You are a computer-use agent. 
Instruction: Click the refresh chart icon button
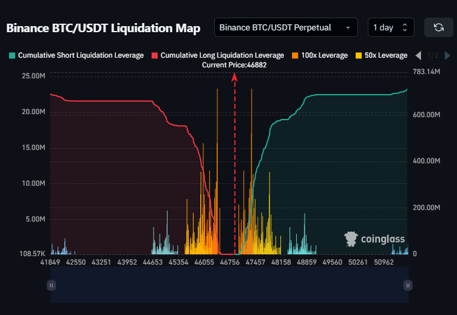point(439,27)
